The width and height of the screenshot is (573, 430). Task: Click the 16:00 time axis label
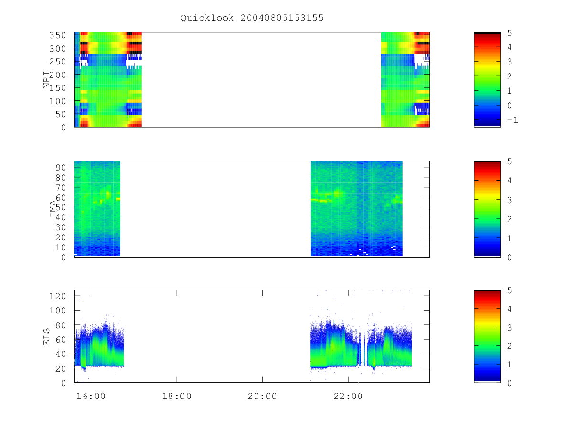point(91,396)
